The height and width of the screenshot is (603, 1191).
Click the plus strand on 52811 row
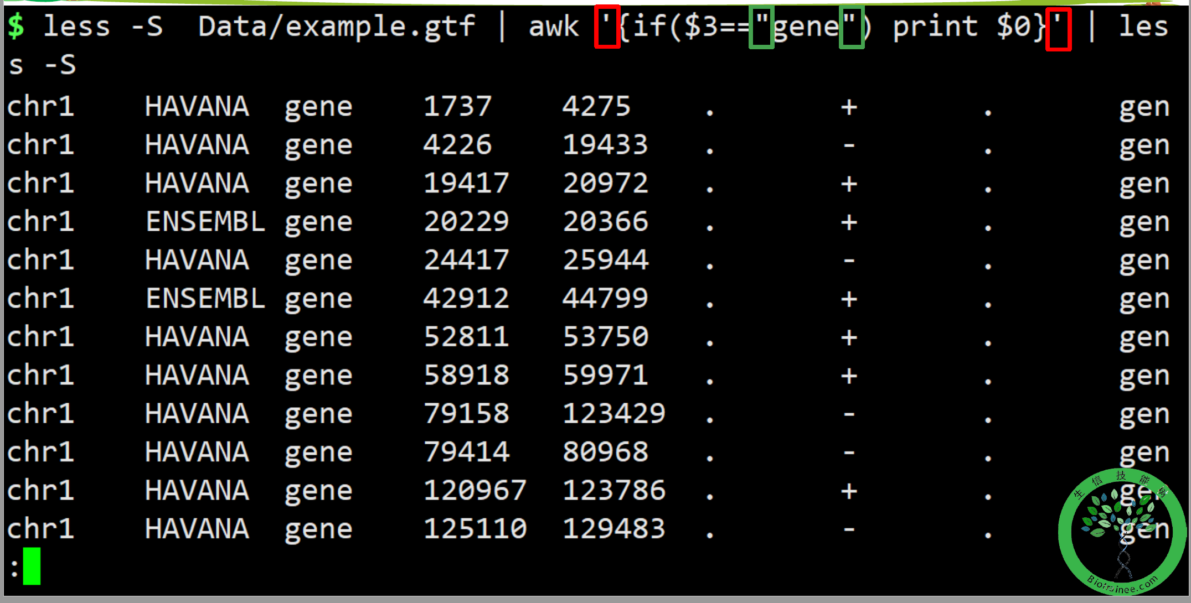point(849,337)
